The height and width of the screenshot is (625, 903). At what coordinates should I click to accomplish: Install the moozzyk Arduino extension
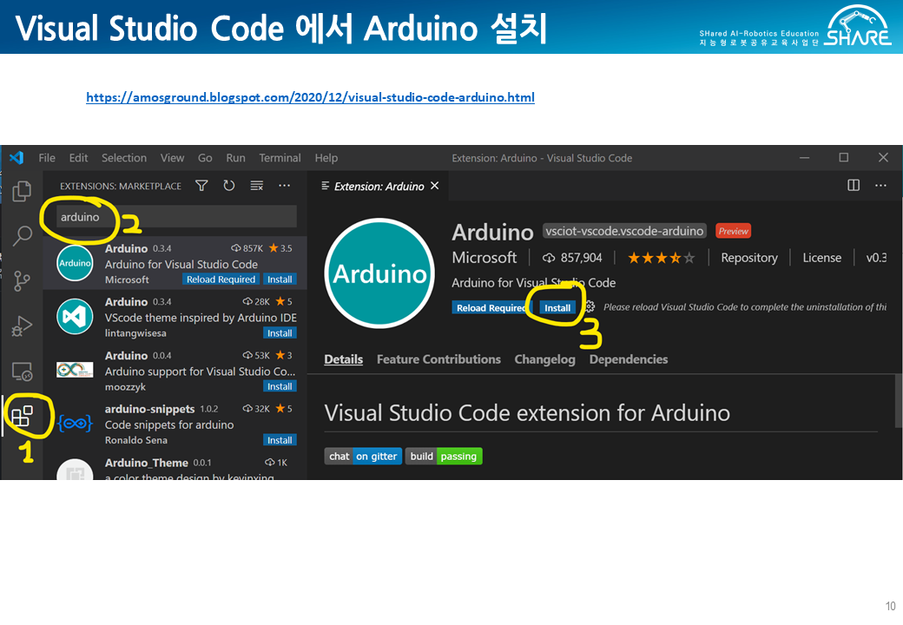(x=280, y=387)
